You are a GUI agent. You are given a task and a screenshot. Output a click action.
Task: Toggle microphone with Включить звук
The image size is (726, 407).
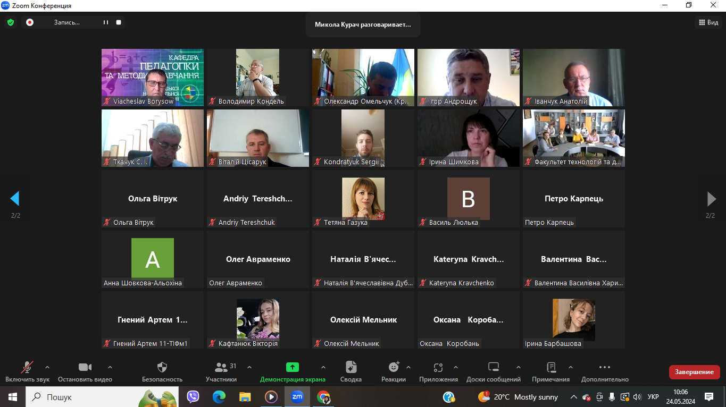point(27,368)
